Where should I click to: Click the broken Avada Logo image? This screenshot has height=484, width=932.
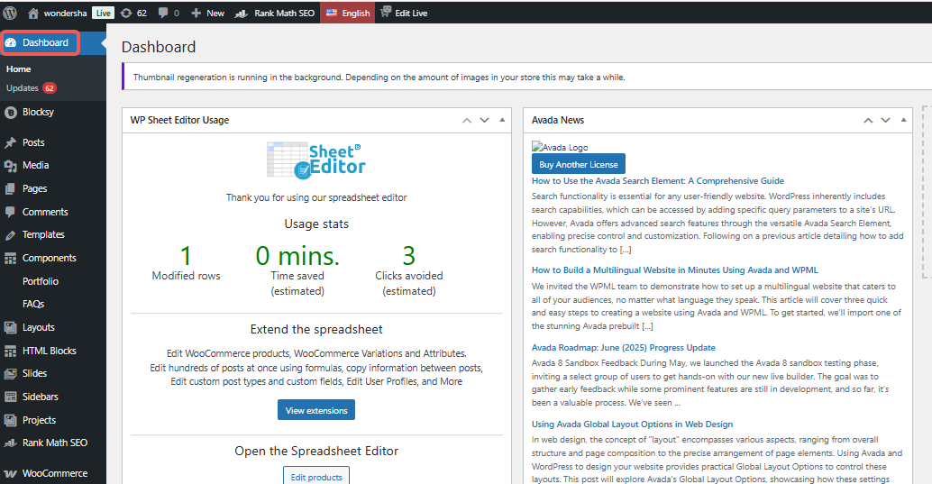click(560, 148)
